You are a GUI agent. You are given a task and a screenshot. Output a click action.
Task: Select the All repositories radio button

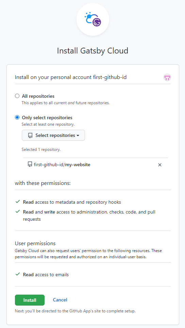(17, 96)
